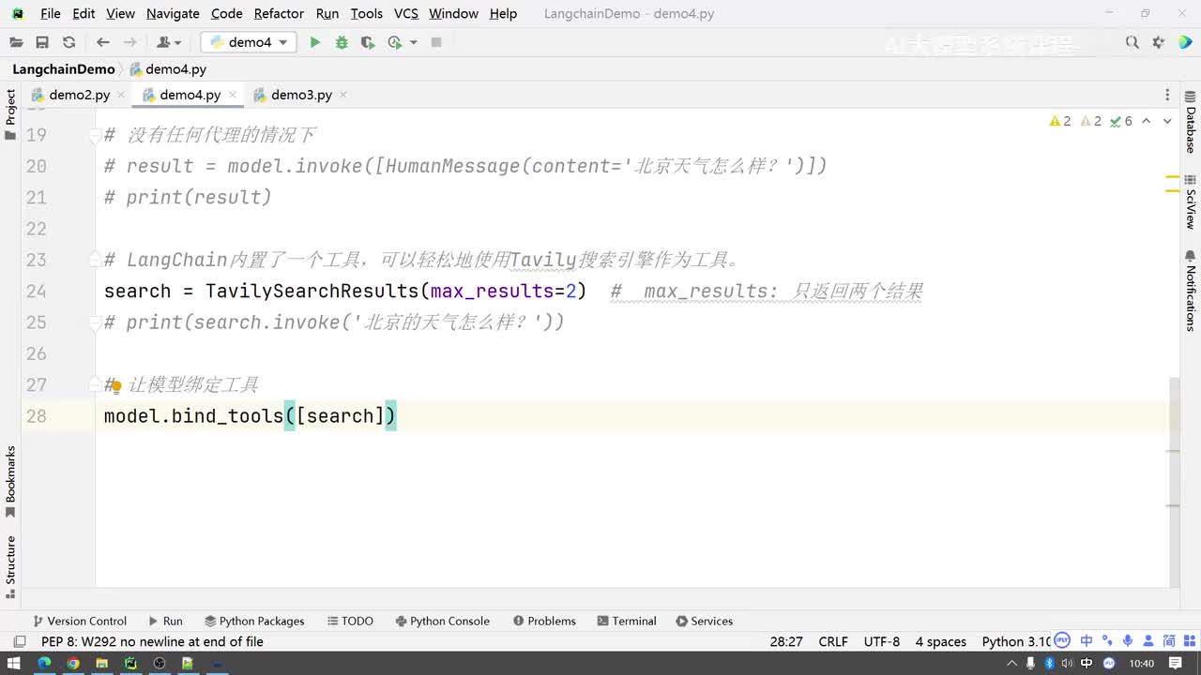Click demo4.py in the breadcrumb bar
The image size is (1201, 675).
[168, 69]
